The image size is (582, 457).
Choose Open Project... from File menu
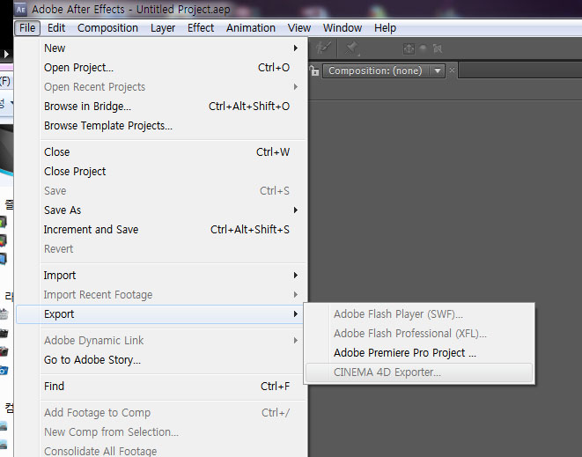point(161,68)
